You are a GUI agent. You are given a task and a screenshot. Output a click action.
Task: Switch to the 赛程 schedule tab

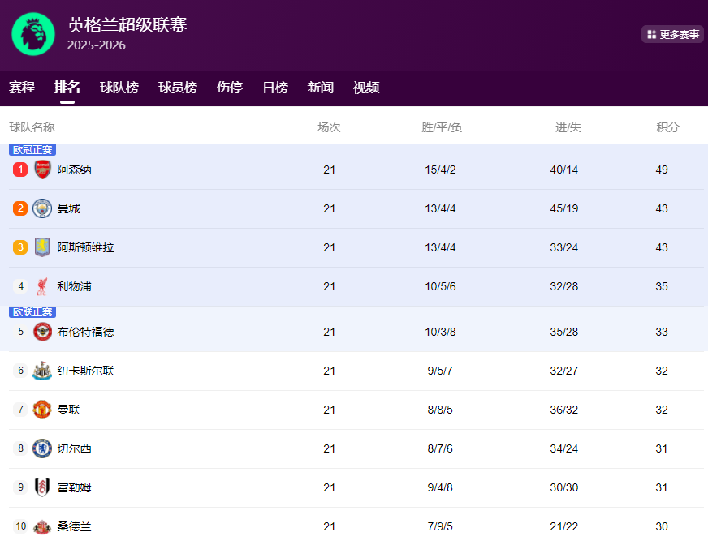pos(22,87)
